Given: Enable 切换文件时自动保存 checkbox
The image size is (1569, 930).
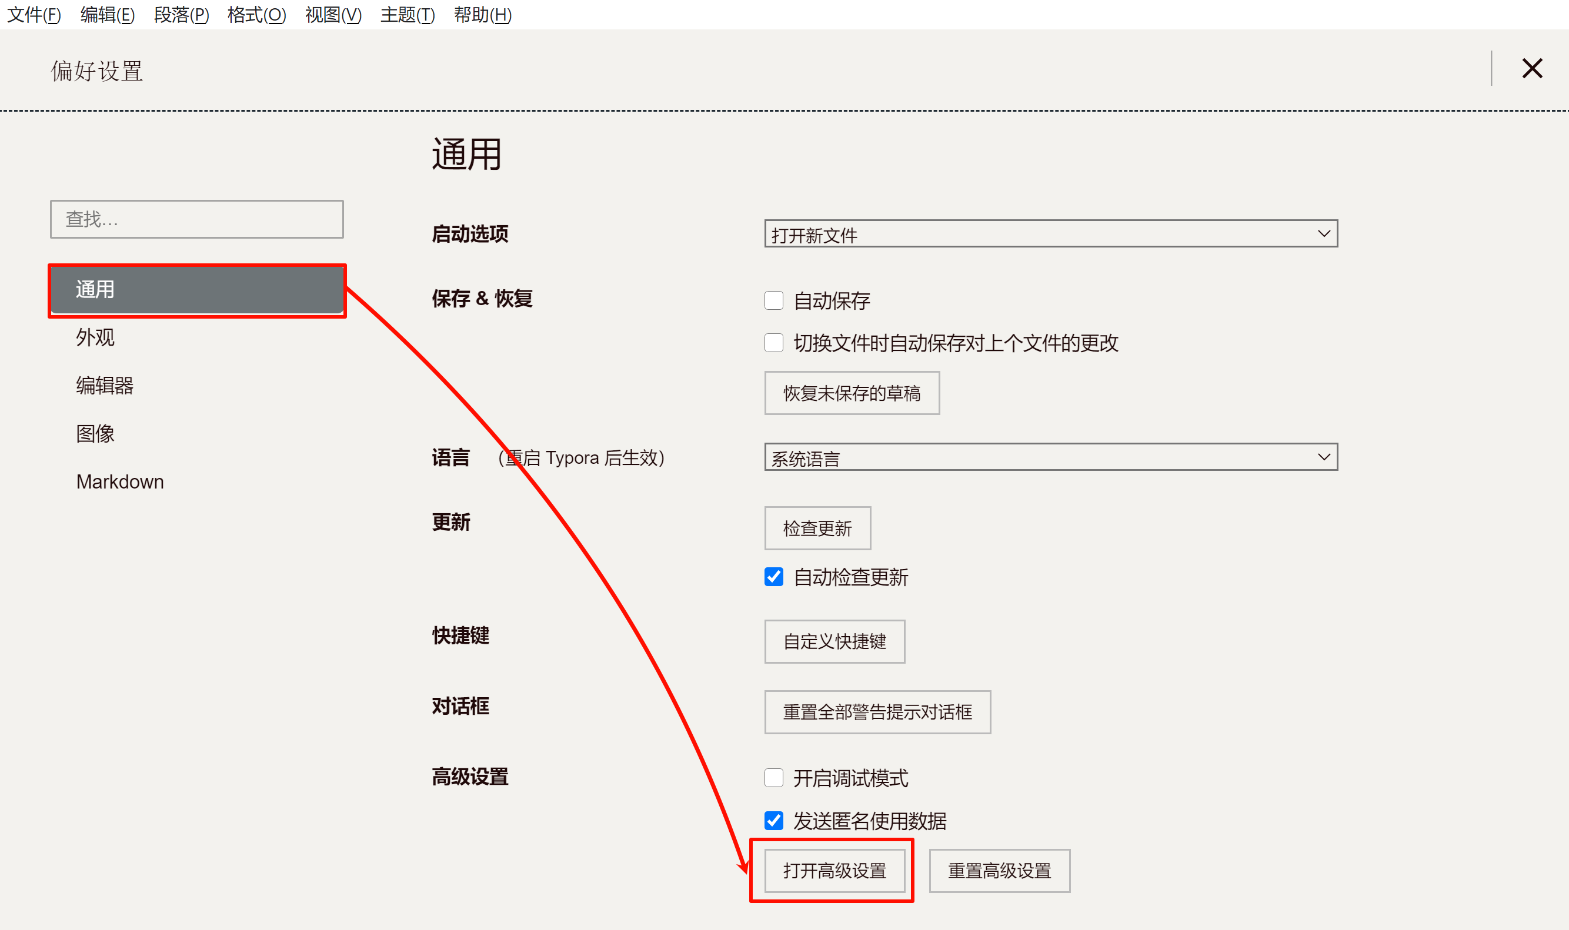Looking at the screenshot, I should [x=773, y=343].
